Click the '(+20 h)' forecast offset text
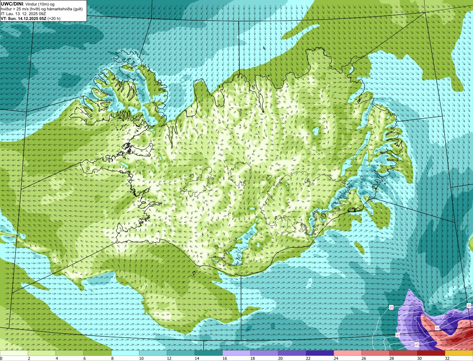 [54, 18]
